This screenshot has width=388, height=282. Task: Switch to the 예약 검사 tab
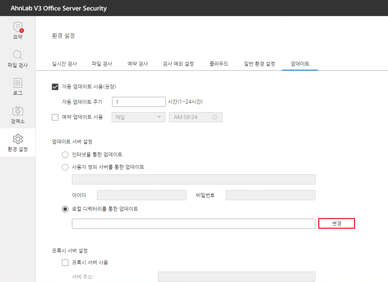[137, 64]
